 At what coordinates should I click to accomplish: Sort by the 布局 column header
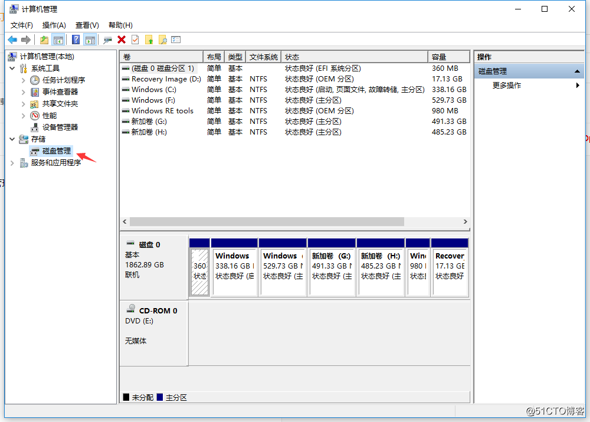point(214,57)
